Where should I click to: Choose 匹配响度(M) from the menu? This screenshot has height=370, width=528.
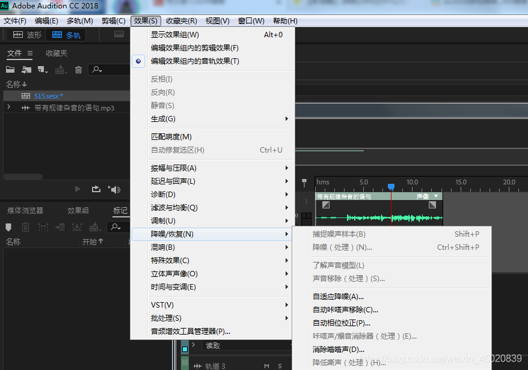[213, 137]
